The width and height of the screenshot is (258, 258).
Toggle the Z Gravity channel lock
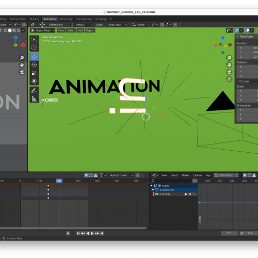coord(194,194)
